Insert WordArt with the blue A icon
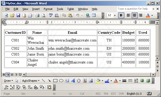 (x=73, y=81)
